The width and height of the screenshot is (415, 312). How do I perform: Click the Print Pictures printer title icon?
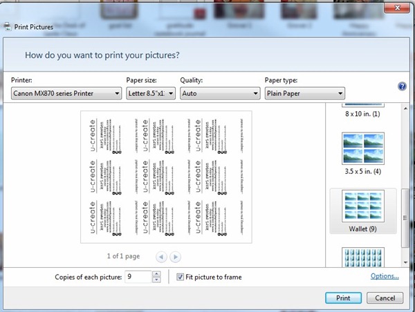[7, 27]
